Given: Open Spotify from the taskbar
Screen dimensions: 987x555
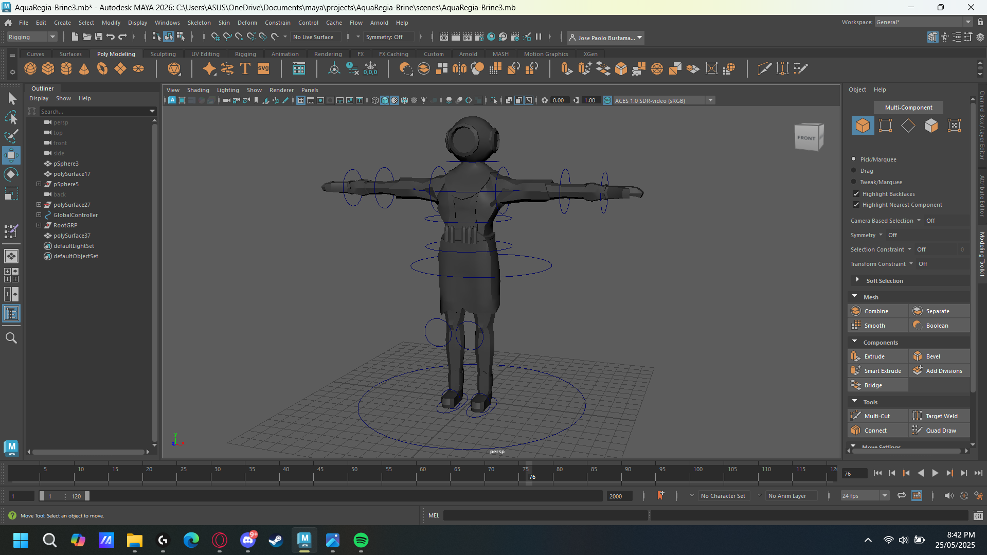Looking at the screenshot, I should point(361,540).
